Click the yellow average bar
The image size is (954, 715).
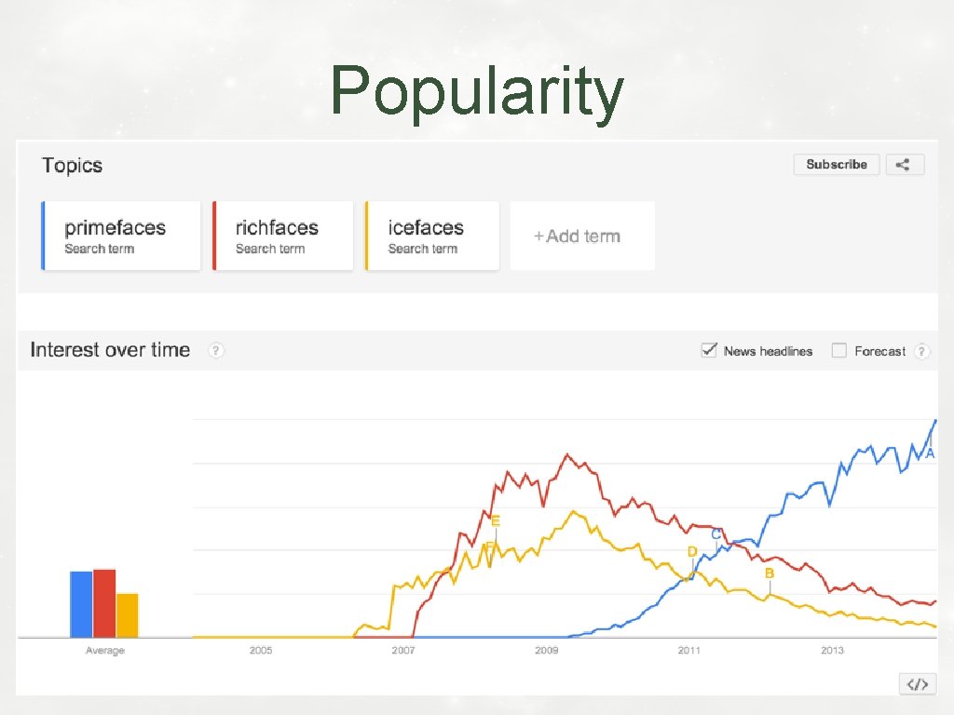click(x=128, y=615)
